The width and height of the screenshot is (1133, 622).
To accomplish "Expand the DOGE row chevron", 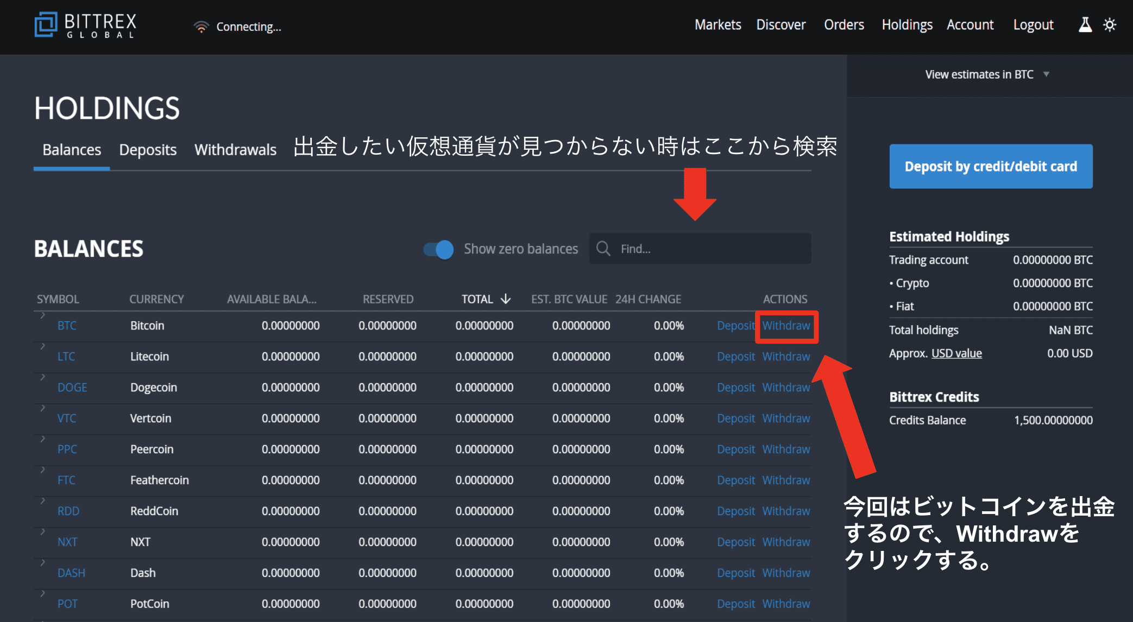I will click(x=42, y=377).
